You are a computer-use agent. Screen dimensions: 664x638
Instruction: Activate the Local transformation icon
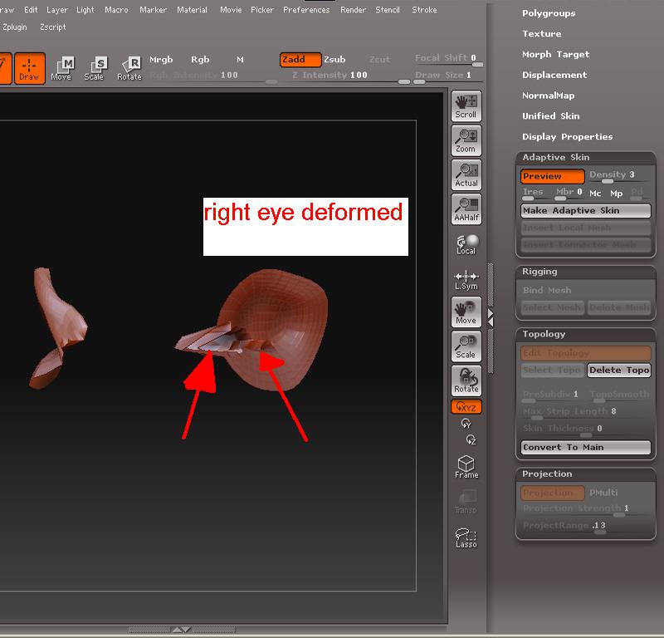(466, 243)
